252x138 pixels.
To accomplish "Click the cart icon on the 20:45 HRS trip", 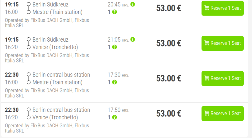I will coord(207,8).
